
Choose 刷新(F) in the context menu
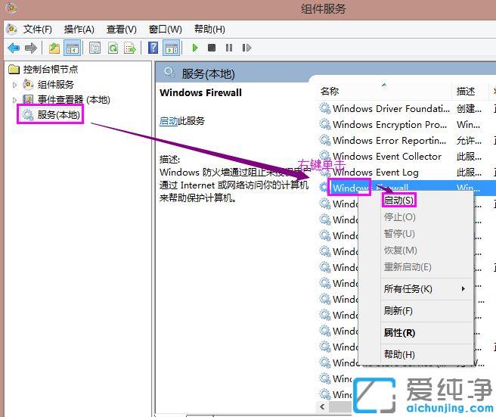(398, 310)
